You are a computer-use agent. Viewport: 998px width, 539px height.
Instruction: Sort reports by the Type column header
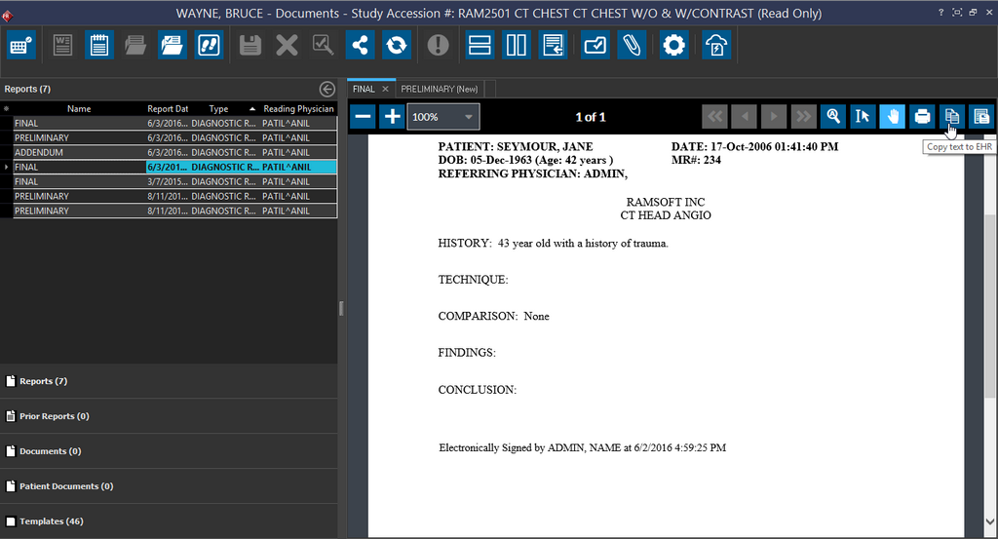[x=219, y=109]
